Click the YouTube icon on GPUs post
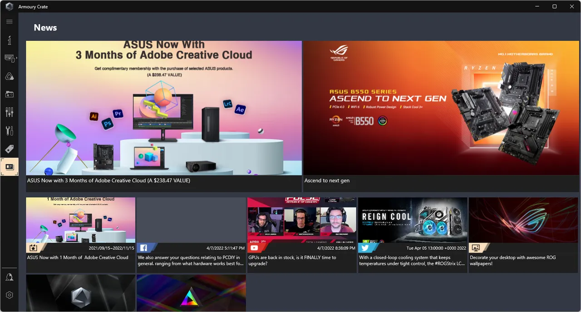Screen dimensions: 581x312 (x=254, y=248)
